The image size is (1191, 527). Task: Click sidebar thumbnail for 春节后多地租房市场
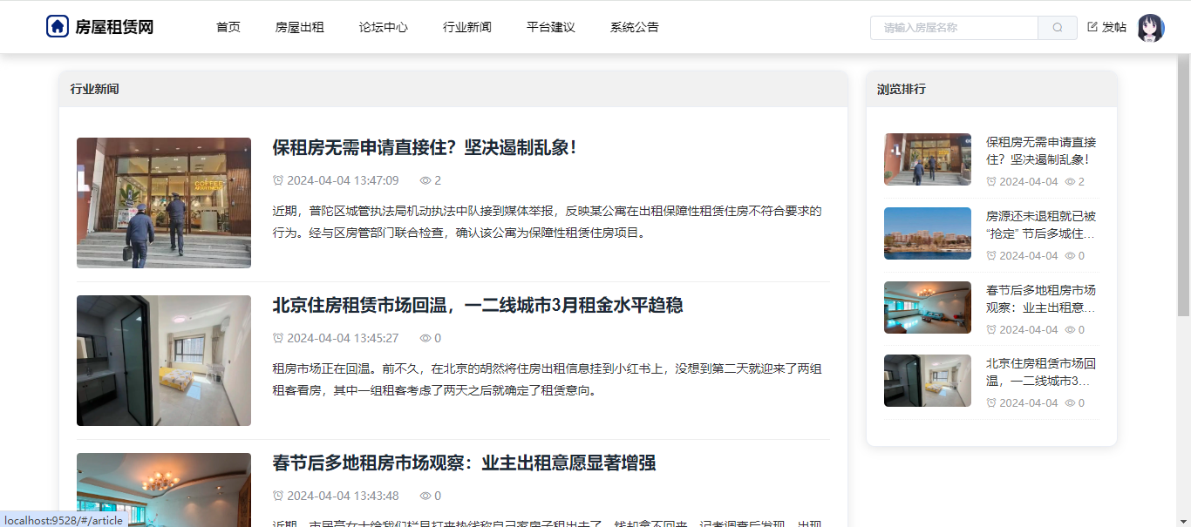(x=928, y=307)
